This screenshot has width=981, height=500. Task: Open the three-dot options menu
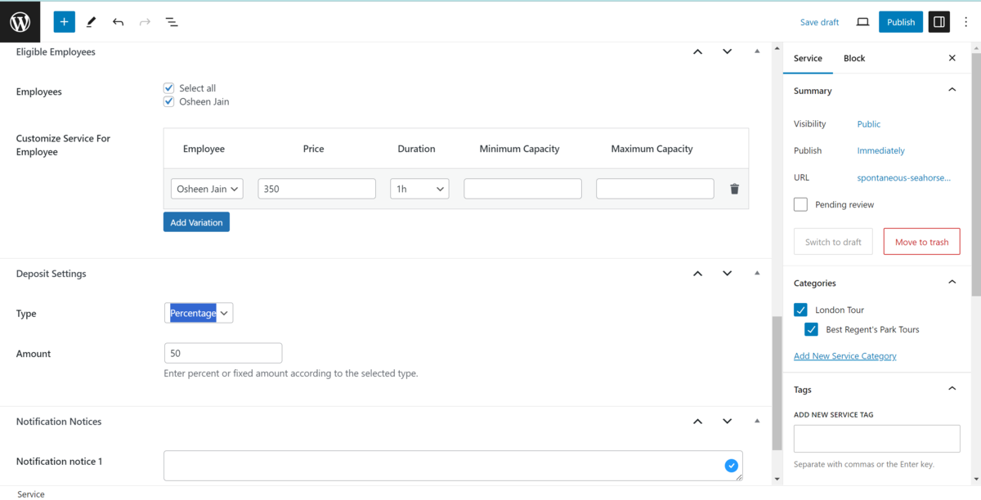pyautogui.click(x=965, y=22)
